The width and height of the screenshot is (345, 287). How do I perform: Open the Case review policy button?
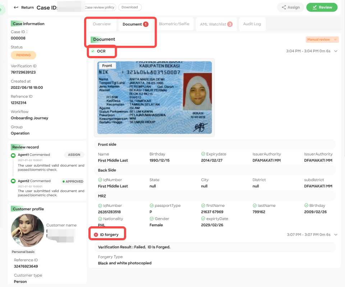click(100, 7)
